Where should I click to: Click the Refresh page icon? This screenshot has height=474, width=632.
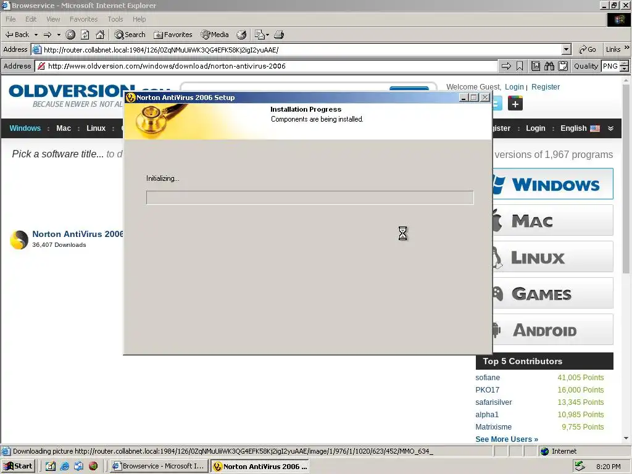(85, 35)
